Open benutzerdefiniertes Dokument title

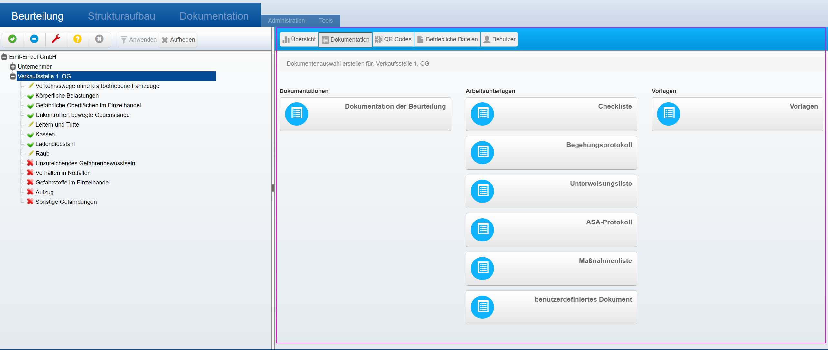583,299
